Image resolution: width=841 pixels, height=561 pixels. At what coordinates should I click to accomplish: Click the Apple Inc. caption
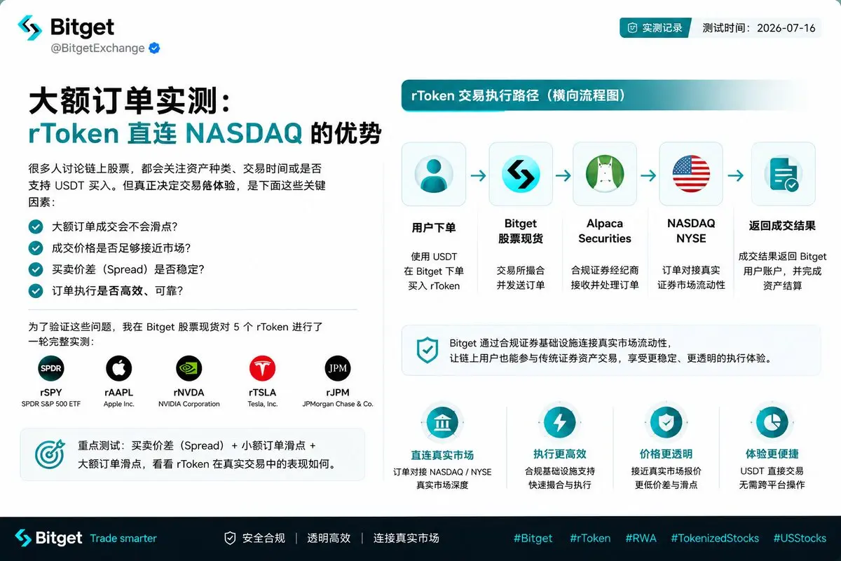point(118,405)
